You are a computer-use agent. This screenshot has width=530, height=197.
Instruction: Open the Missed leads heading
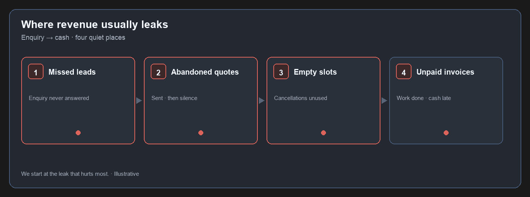pos(72,72)
